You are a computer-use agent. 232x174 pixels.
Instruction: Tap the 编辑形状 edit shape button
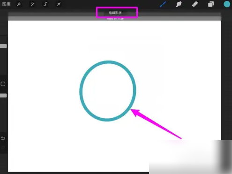pos(115,13)
